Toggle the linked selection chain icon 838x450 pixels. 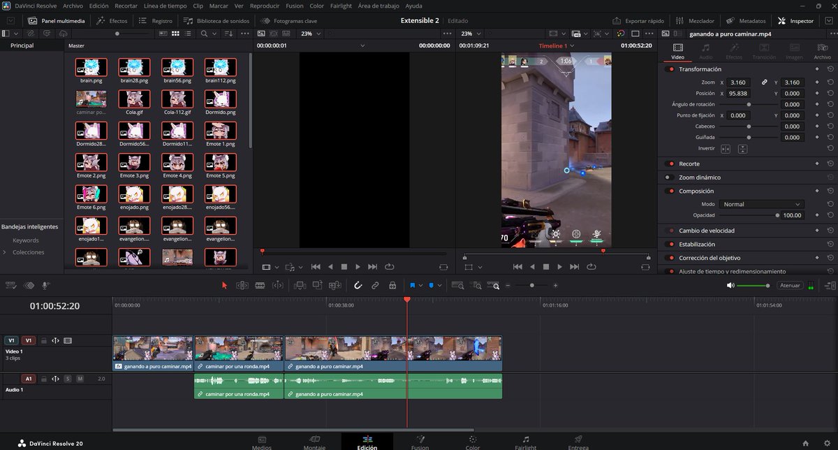[x=375, y=285]
